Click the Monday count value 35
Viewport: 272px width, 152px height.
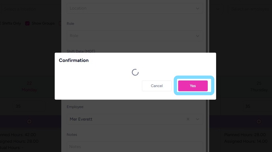point(18,106)
